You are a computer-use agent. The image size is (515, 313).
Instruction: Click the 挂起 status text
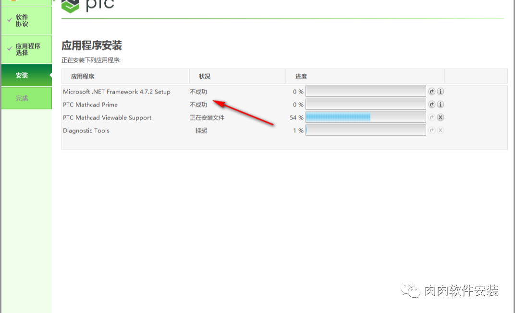(x=201, y=130)
